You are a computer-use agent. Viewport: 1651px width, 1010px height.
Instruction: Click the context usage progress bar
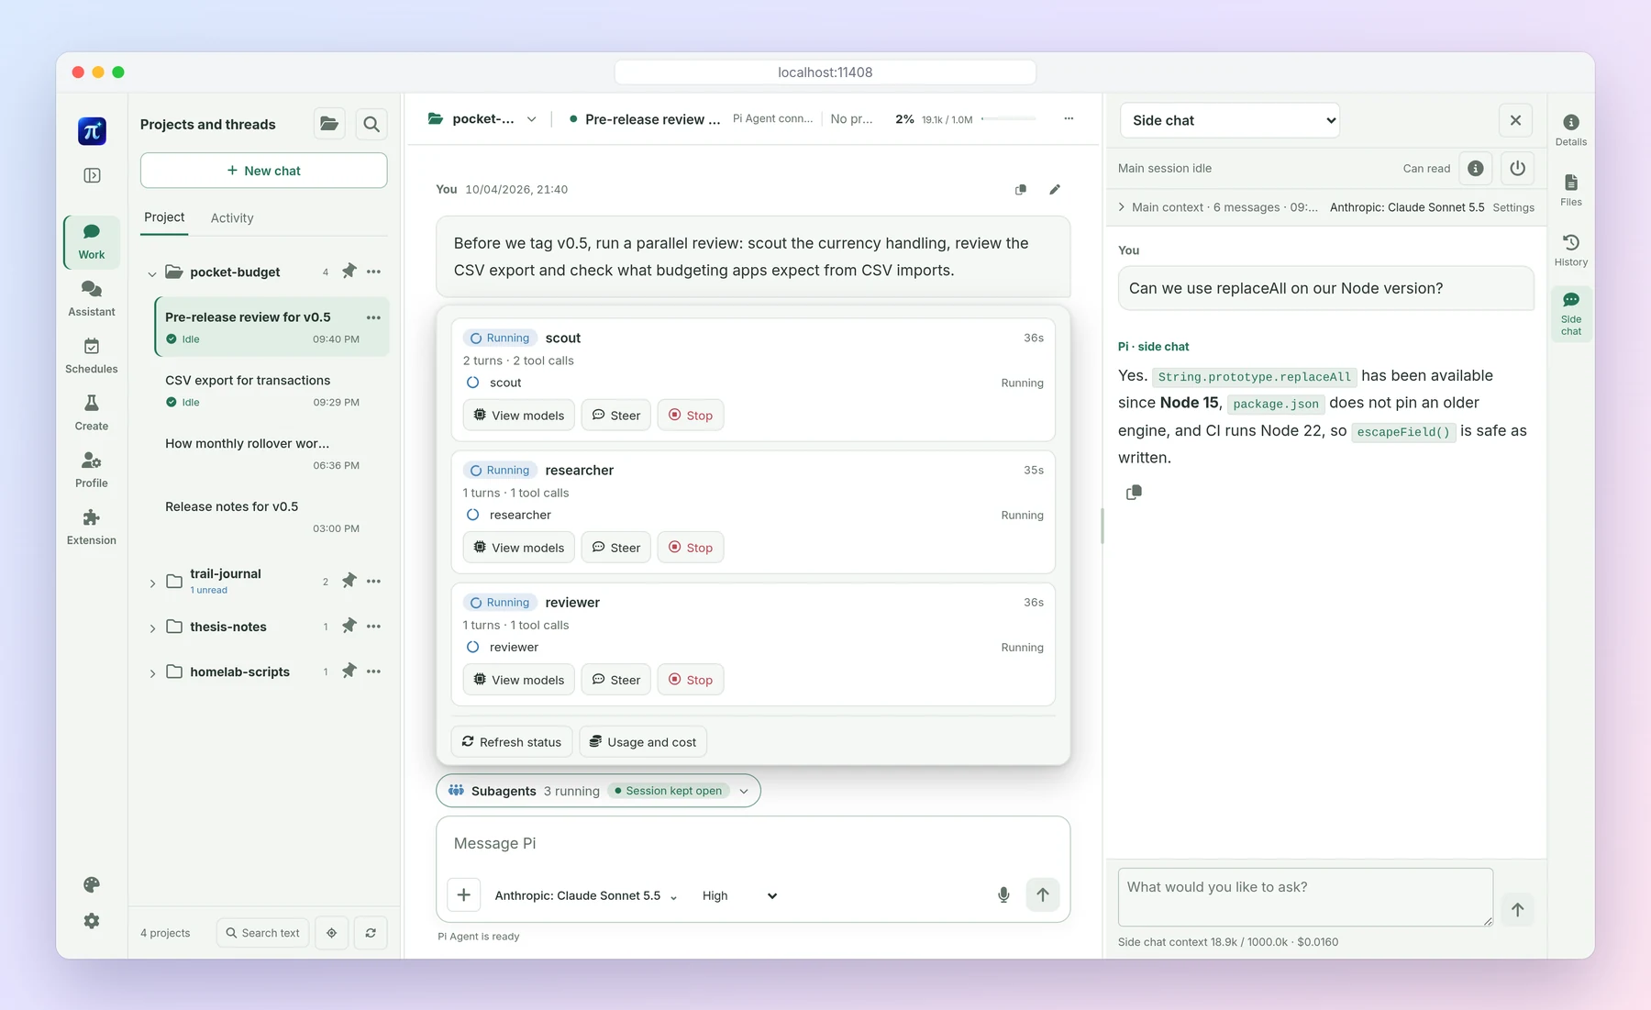[x=1009, y=118]
